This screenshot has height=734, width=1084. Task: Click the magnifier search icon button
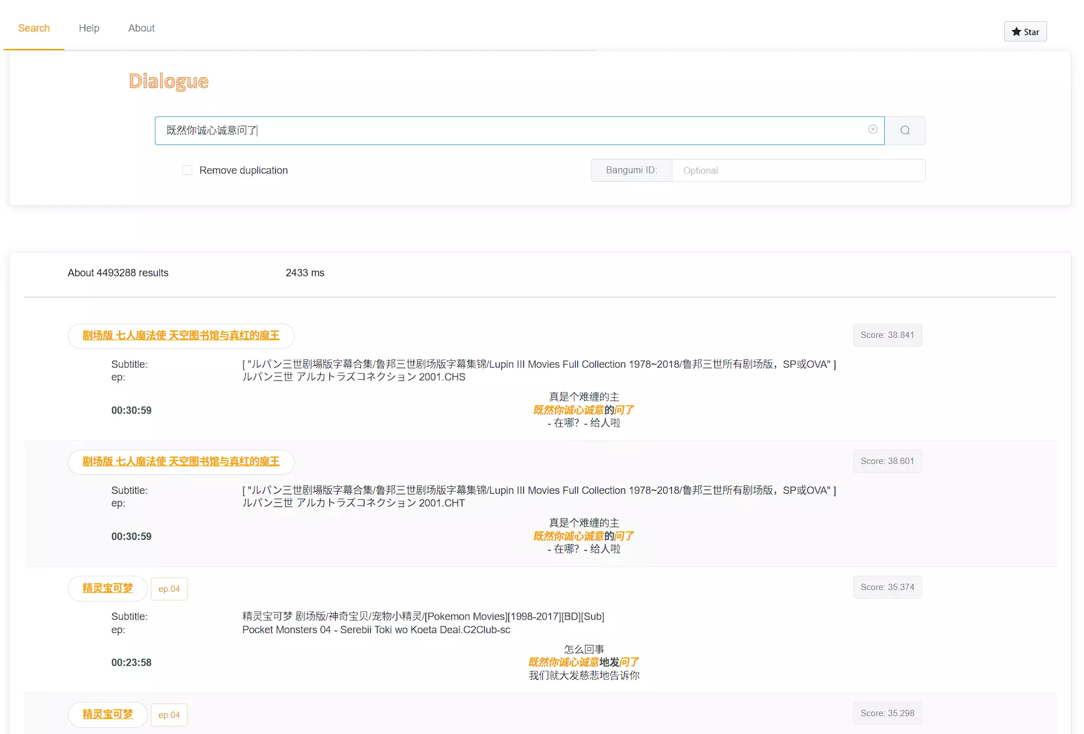point(904,131)
